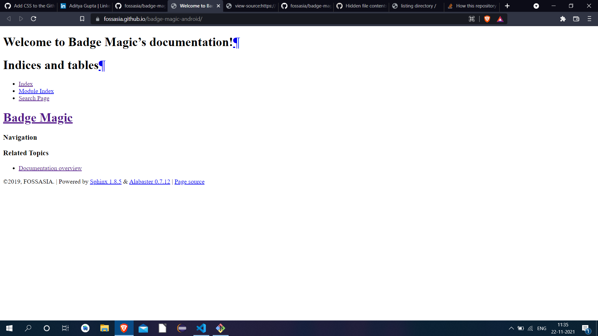Open the Alabaster 0.7.12 link
Image resolution: width=598 pixels, height=336 pixels.
[149, 182]
